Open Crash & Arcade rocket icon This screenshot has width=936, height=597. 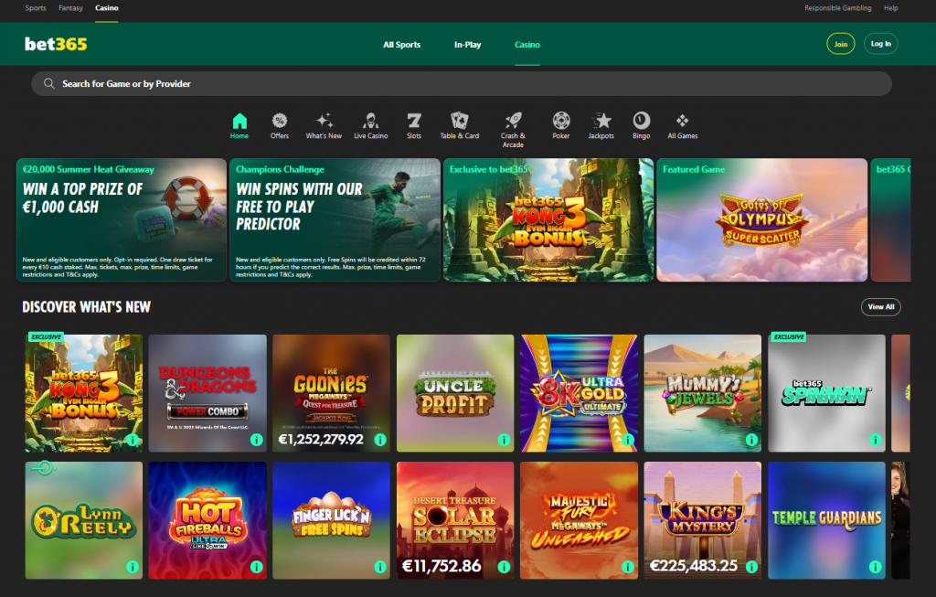pyautogui.click(x=513, y=122)
